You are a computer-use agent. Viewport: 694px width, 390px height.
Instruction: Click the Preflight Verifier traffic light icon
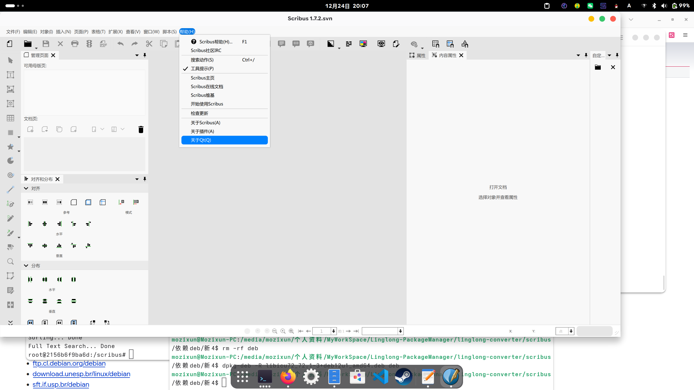pyautogui.click(x=89, y=44)
